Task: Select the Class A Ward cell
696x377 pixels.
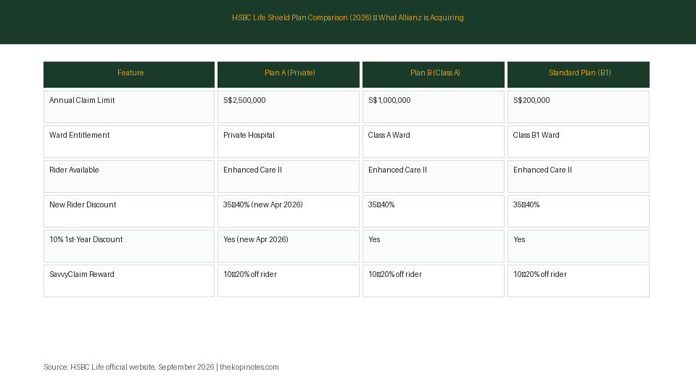Action: coord(434,141)
